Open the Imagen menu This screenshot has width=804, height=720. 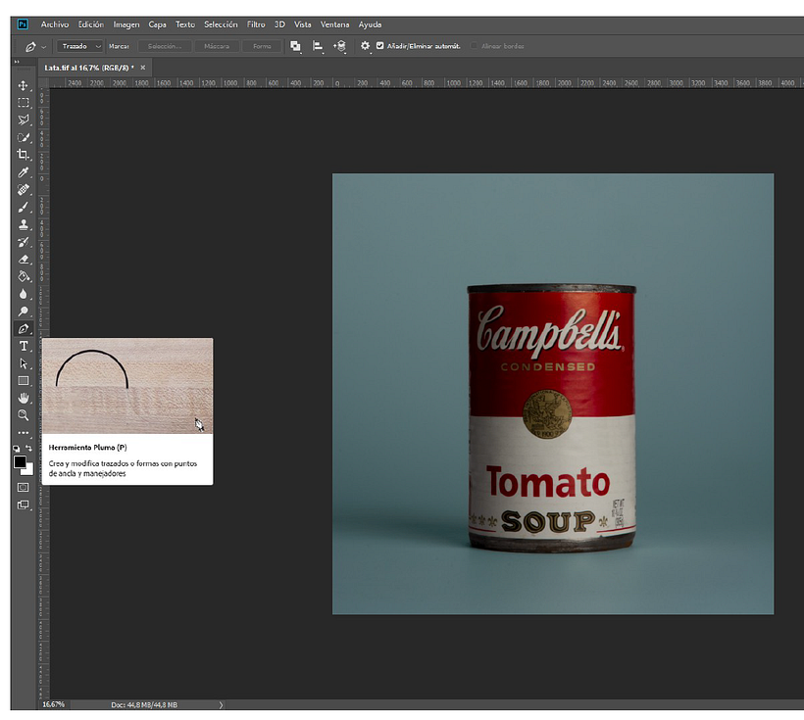pyautogui.click(x=126, y=24)
